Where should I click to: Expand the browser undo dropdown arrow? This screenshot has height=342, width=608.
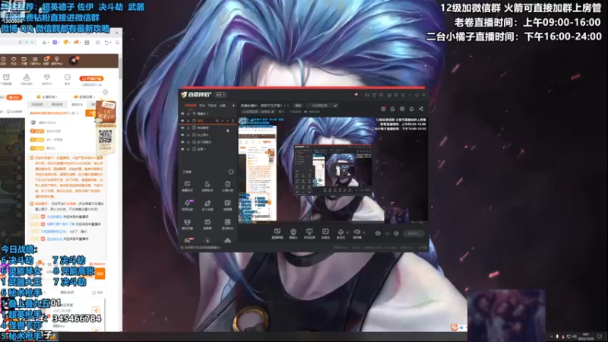[x=112, y=43]
